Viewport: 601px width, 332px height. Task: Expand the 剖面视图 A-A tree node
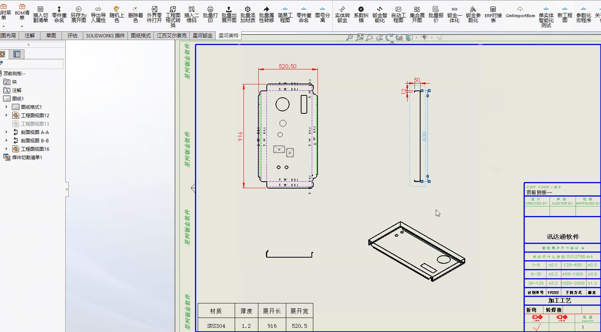click(x=6, y=132)
